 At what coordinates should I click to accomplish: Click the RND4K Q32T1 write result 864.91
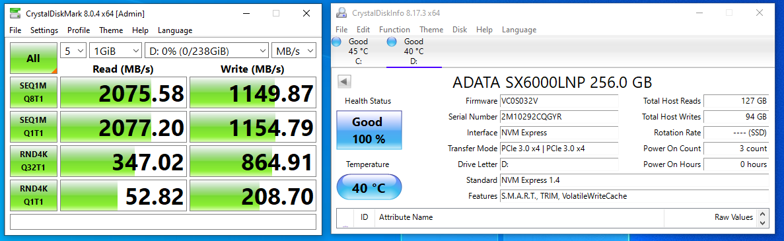tap(253, 162)
